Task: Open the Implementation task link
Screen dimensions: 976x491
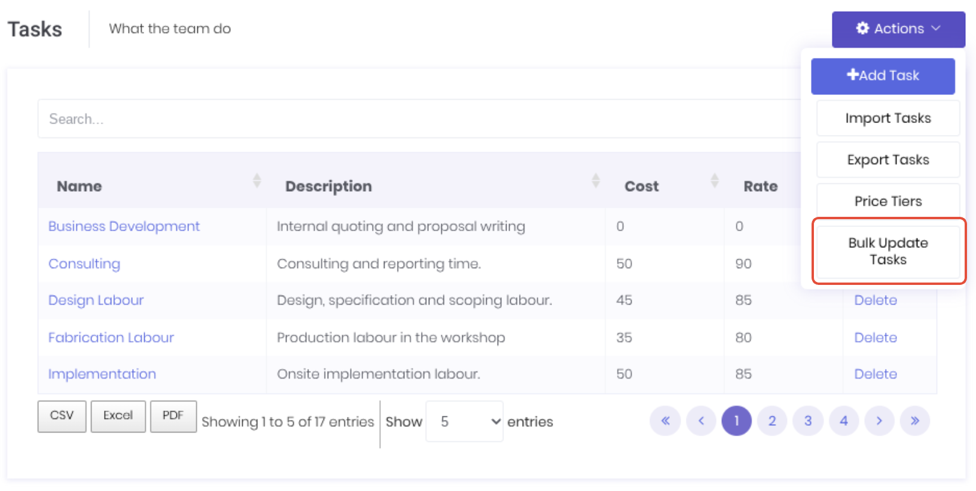Action: click(x=102, y=374)
